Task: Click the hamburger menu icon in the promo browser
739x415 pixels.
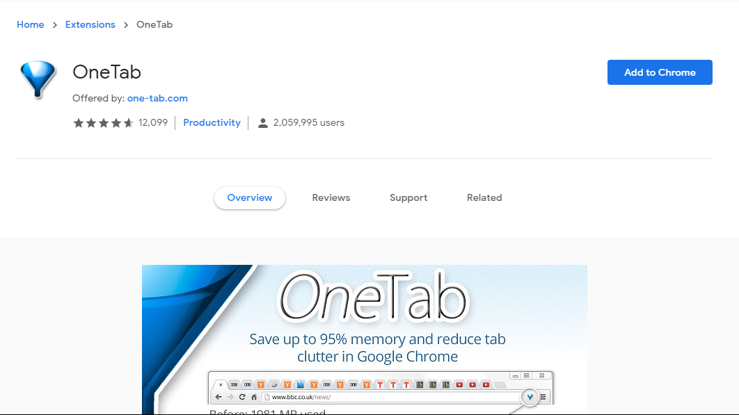Action: pyautogui.click(x=543, y=396)
